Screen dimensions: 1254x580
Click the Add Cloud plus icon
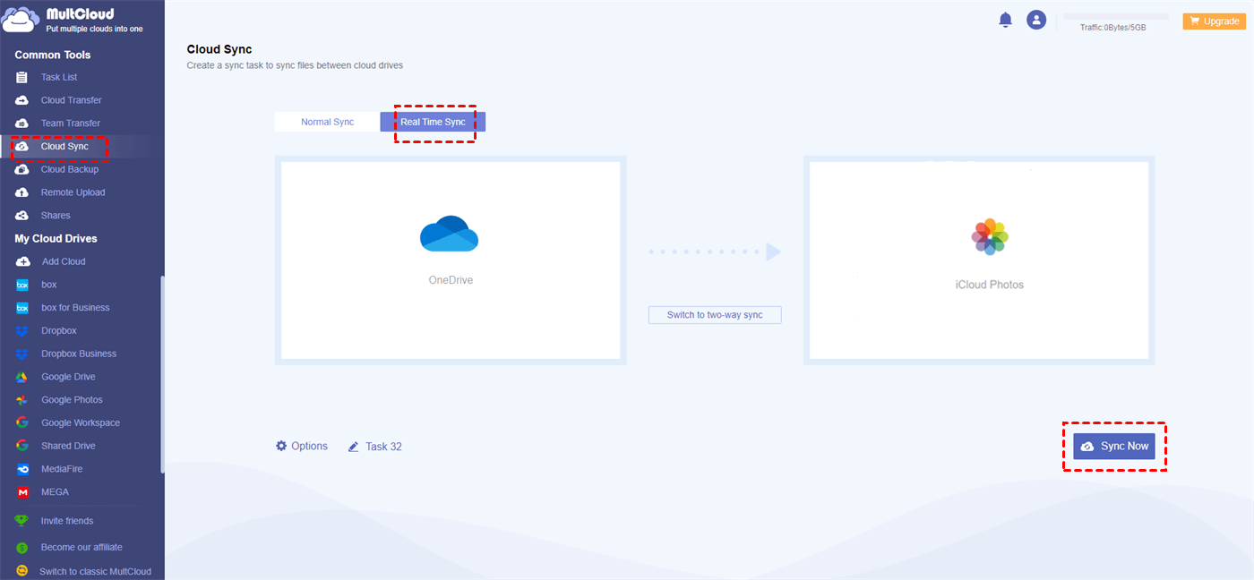point(22,261)
